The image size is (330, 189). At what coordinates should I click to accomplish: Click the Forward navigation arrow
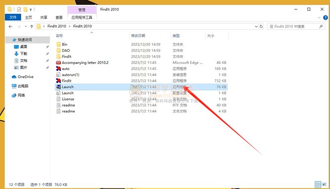point(19,27)
